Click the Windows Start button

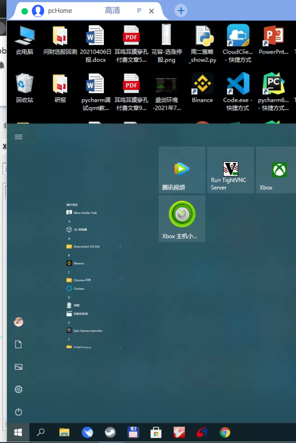[18, 432]
